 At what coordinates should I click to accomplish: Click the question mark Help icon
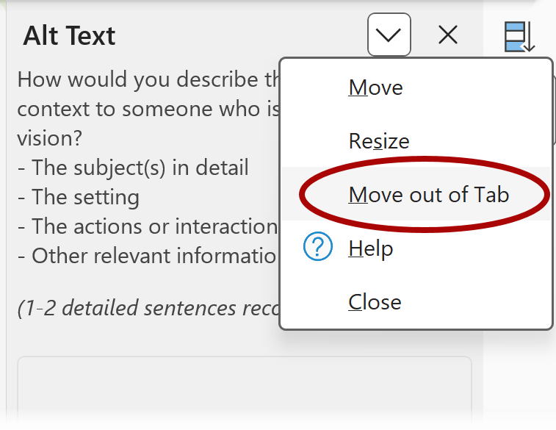click(318, 248)
